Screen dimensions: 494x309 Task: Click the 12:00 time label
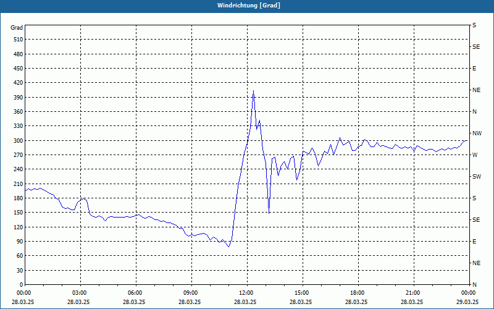246,293
